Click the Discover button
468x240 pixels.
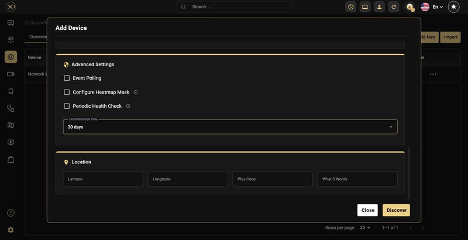(397, 210)
